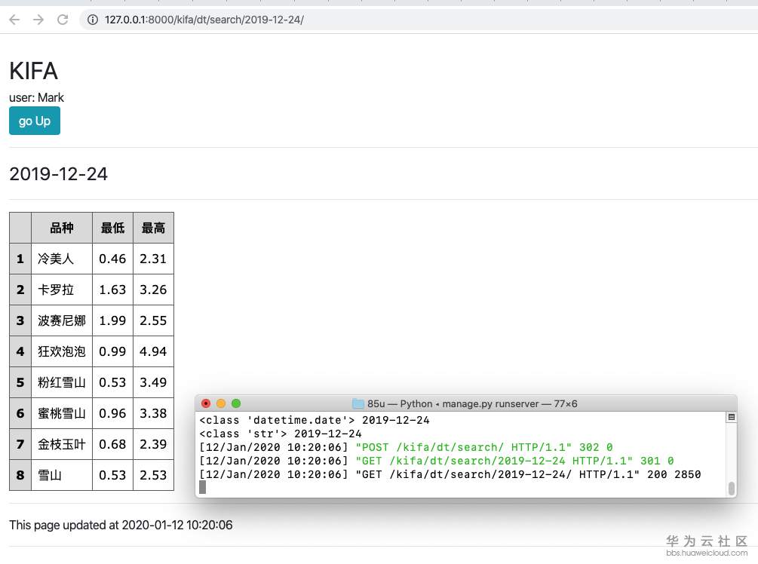
Task: Click row index 8 cell
Action: pyautogui.click(x=20, y=475)
